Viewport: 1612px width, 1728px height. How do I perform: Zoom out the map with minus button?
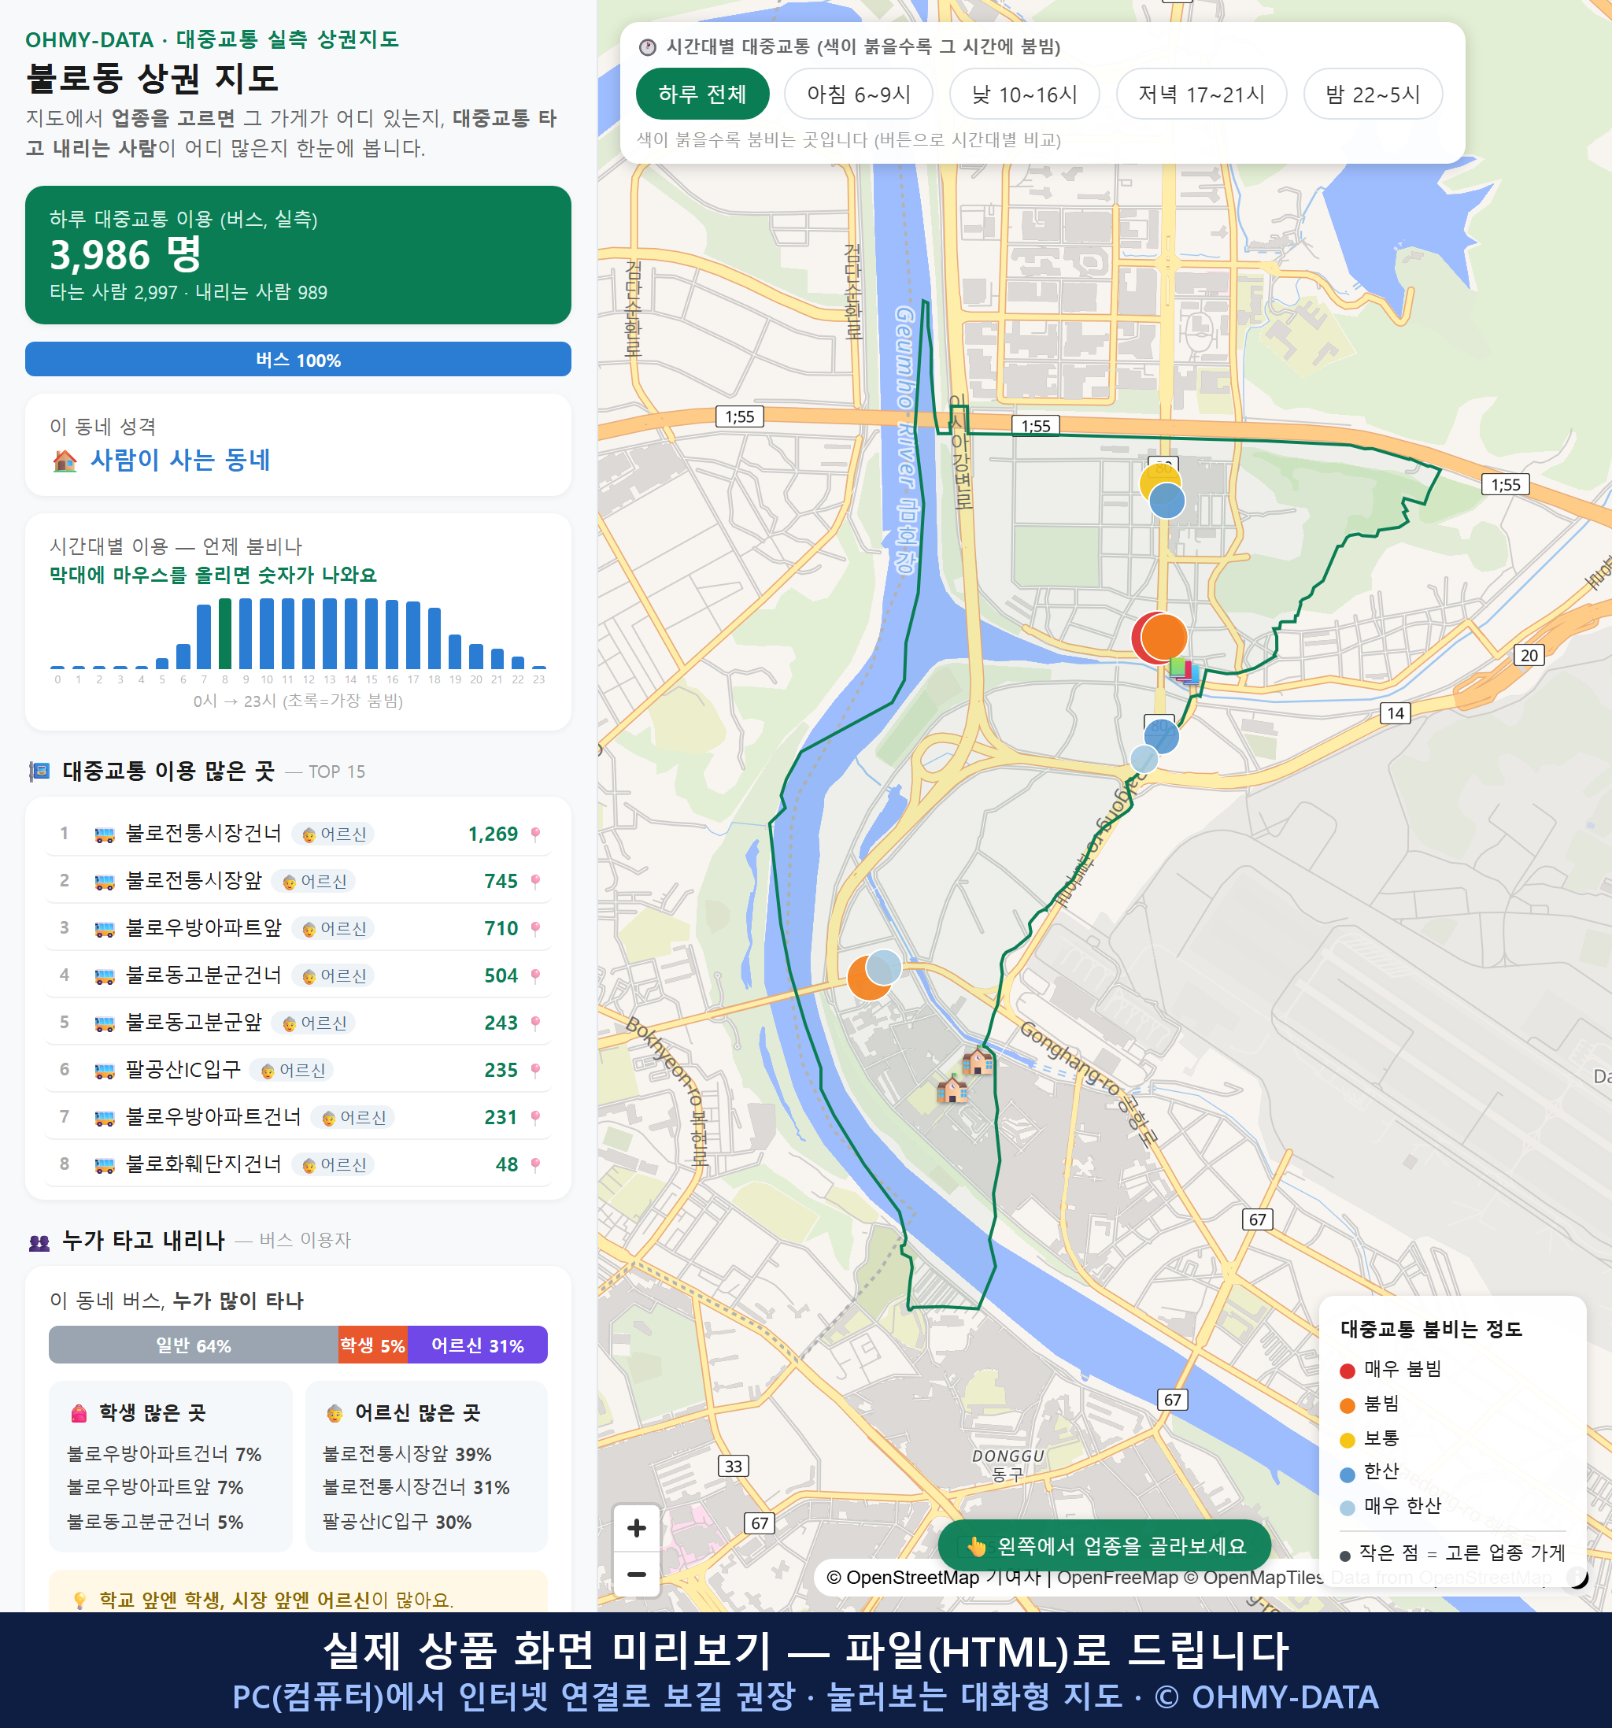click(636, 1573)
